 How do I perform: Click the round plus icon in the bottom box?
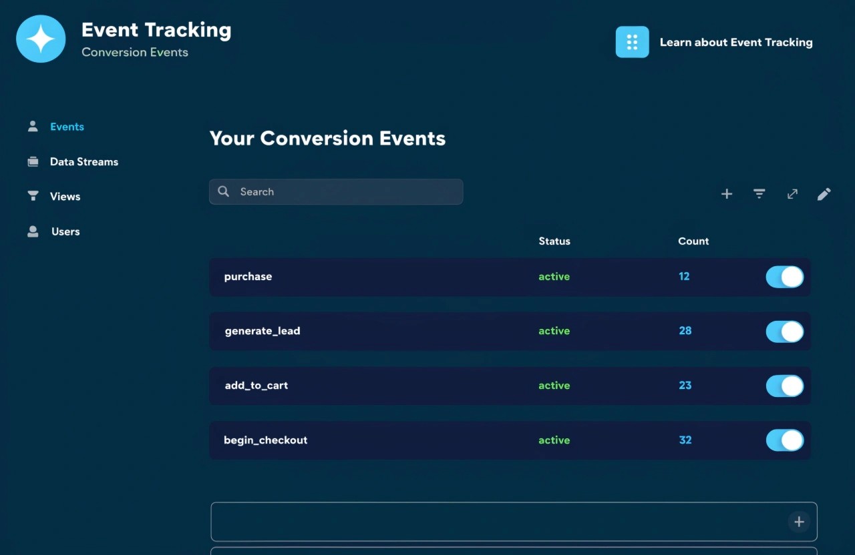(x=799, y=522)
